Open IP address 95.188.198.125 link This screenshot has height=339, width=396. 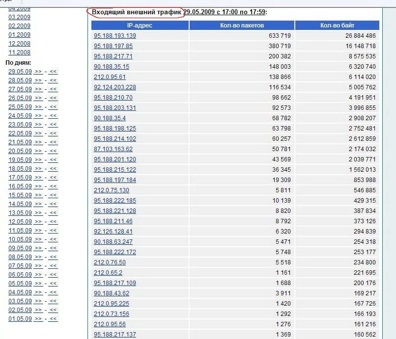[114, 129]
